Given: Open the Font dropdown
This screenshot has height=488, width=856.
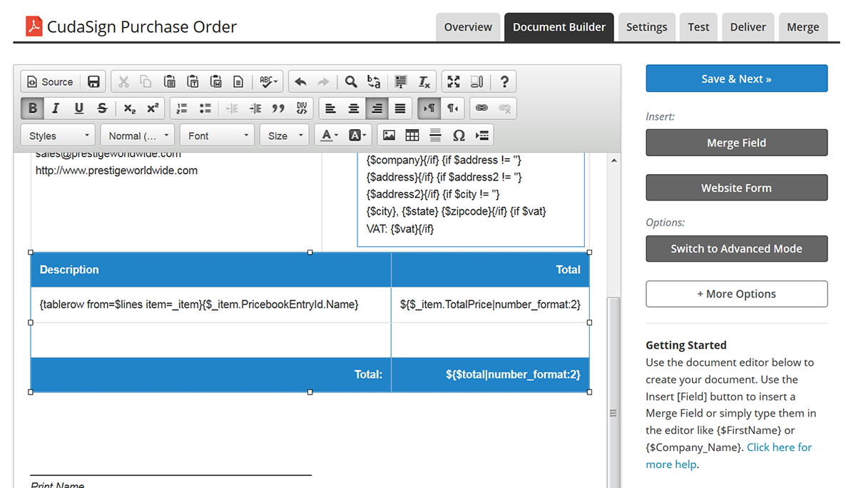Looking at the screenshot, I should click(217, 136).
